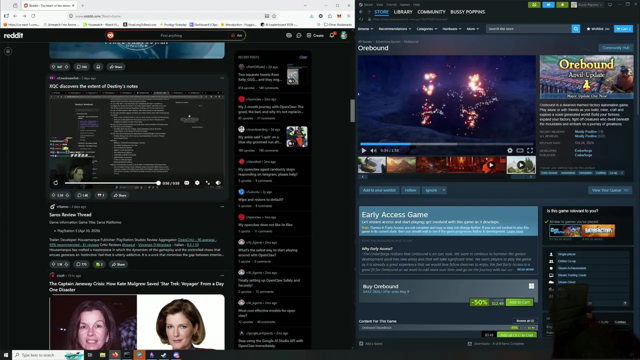
Task: Open the OpenCritic review link
Action: (x=197, y=240)
